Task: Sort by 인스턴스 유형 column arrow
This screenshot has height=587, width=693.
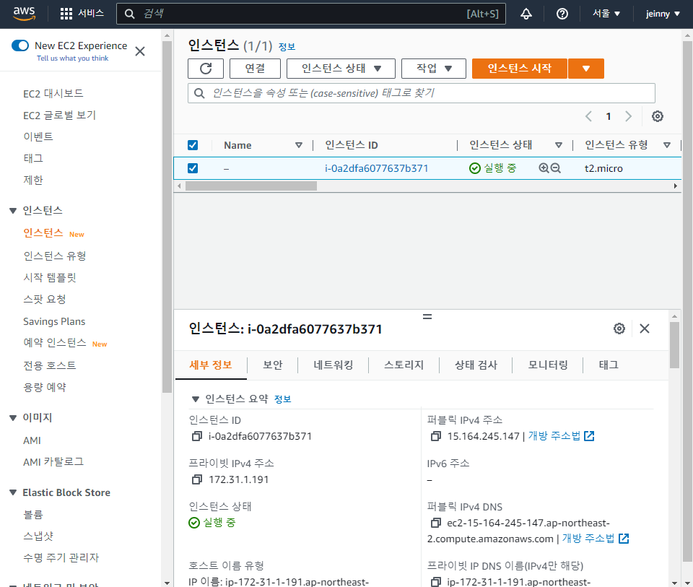Action: [x=667, y=145]
